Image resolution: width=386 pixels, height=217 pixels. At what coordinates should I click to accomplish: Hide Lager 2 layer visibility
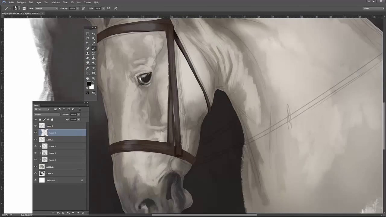click(36, 167)
